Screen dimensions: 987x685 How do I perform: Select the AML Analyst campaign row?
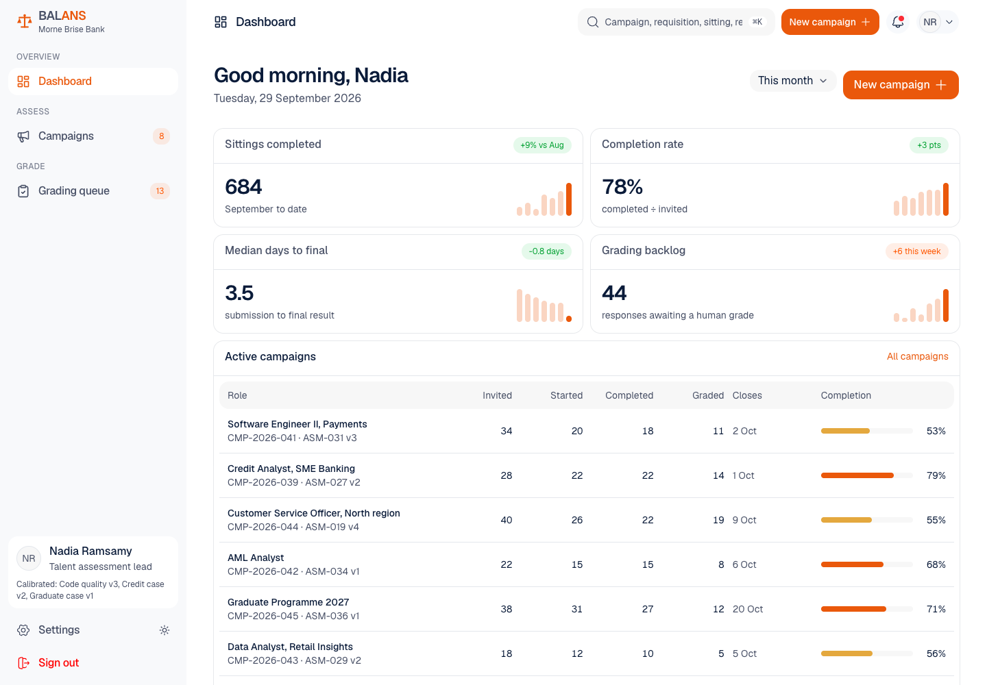tap(587, 564)
